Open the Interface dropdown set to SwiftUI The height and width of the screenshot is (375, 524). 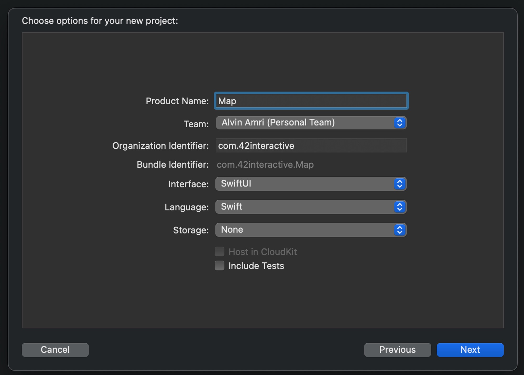[304, 184]
